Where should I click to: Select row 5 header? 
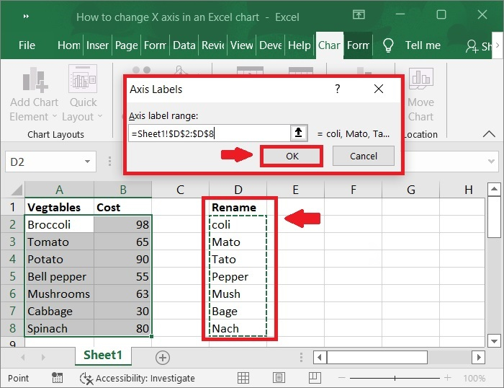point(12,276)
